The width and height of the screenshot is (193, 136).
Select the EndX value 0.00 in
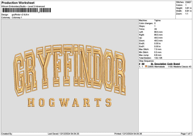pyautogui.click(x=157, y=44)
